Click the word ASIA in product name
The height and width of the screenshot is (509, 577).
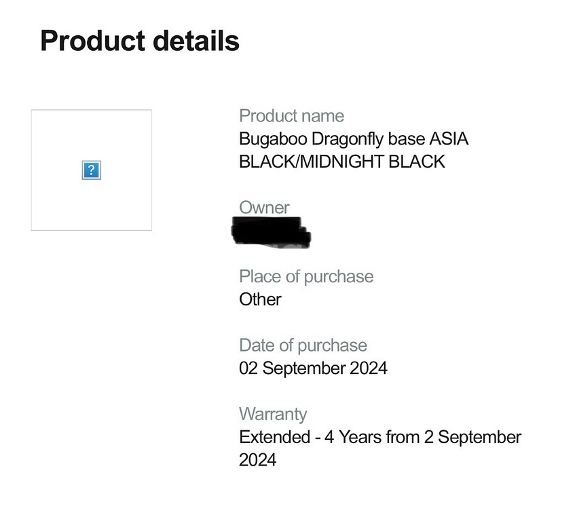pos(449,139)
